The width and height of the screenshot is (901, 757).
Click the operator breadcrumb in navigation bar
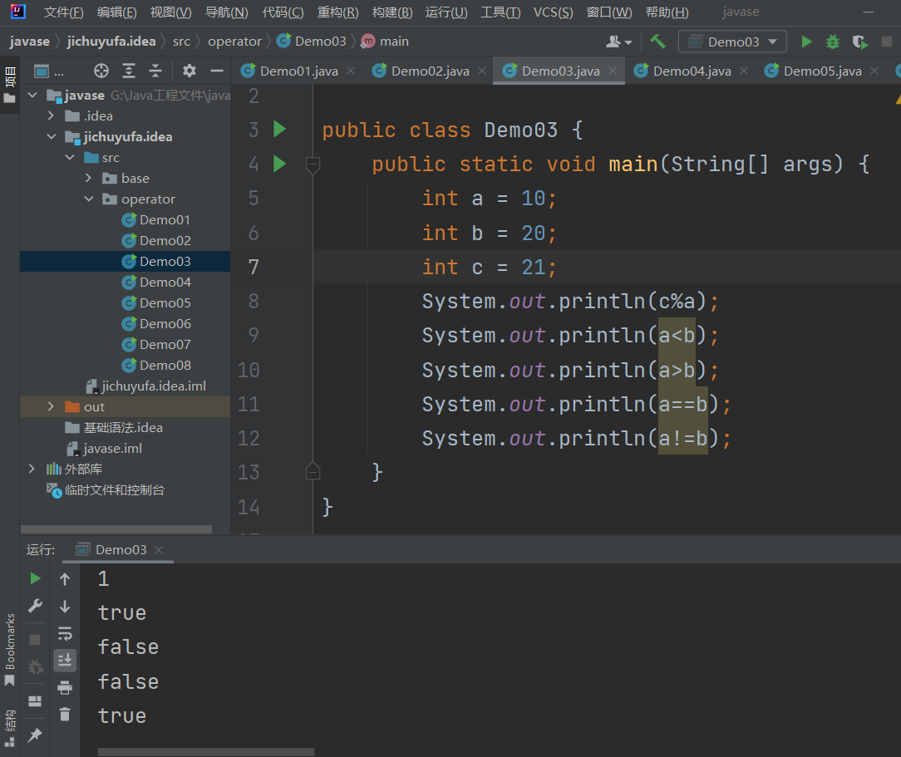[234, 42]
